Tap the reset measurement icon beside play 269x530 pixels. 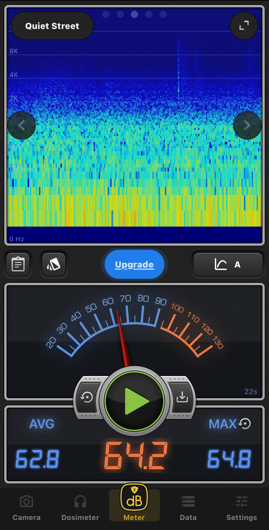pyautogui.click(x=87, y=397)
